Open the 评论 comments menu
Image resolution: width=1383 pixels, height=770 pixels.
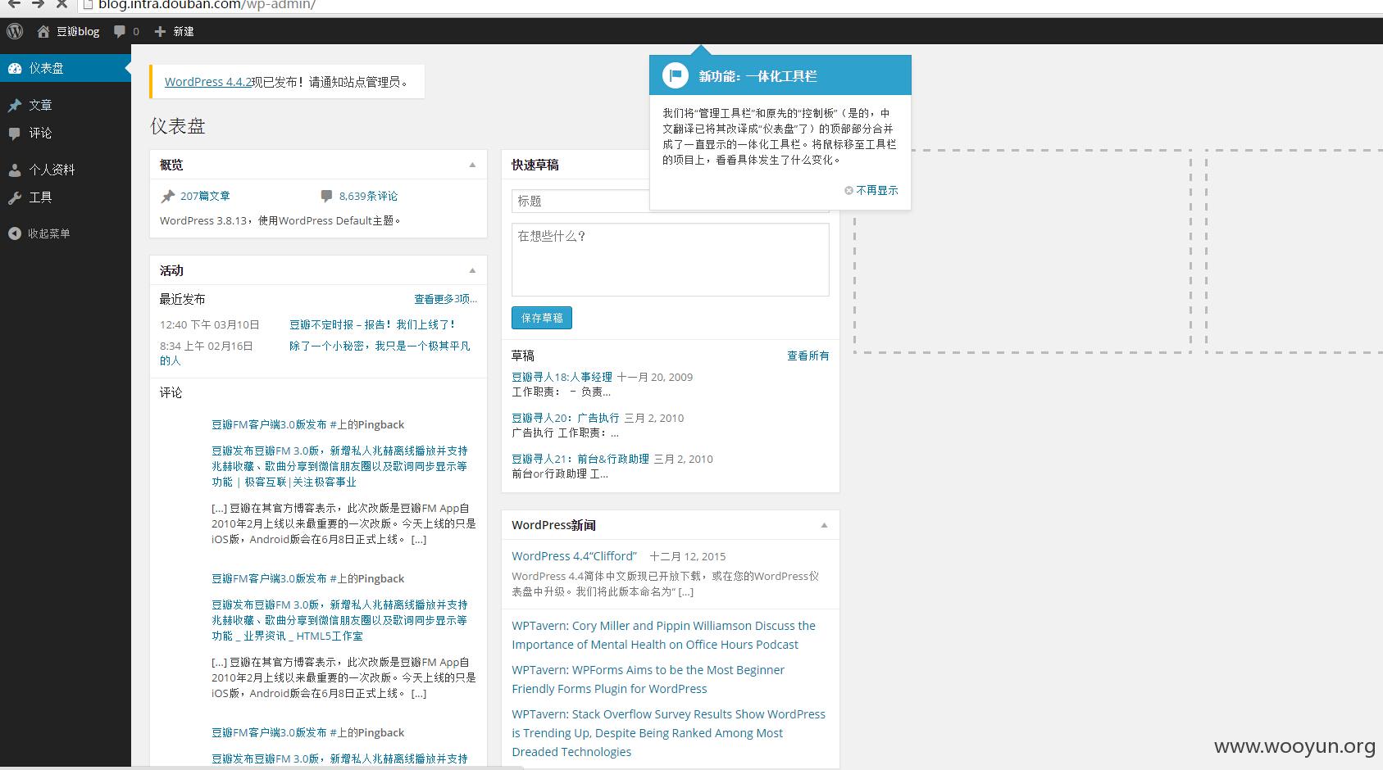[66, 133]
